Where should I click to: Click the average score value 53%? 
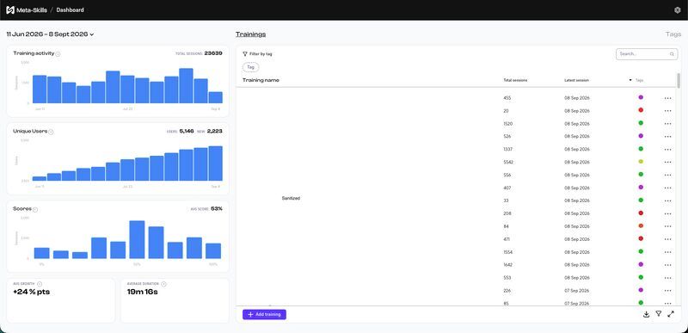pos(217,209)
